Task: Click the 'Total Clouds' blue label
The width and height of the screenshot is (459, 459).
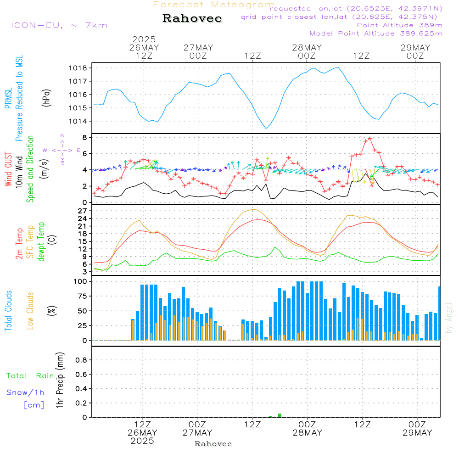Action: (8, 311)
